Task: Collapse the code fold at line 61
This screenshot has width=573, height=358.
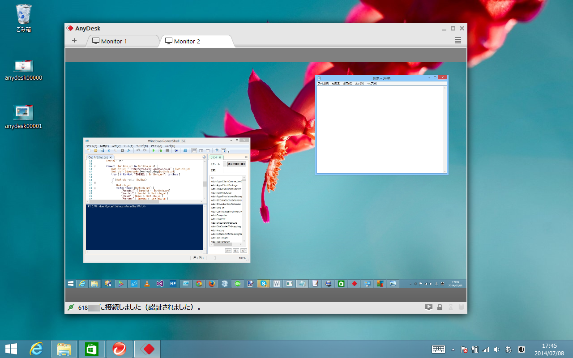Action: pos(95,183)
